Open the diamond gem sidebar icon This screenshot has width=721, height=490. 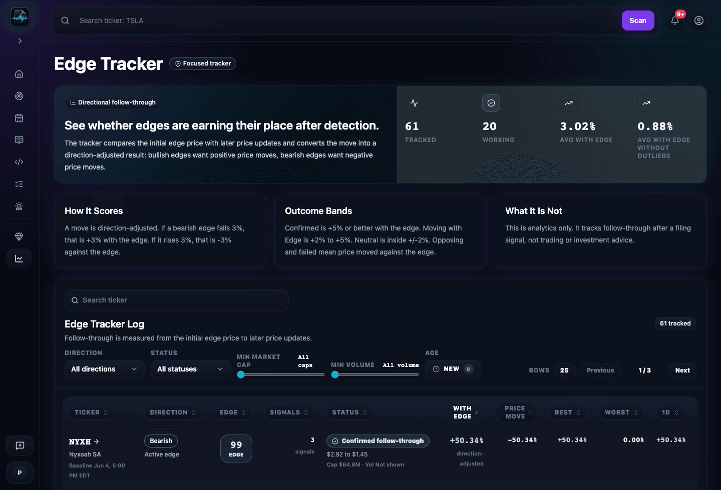pos(19,236)
